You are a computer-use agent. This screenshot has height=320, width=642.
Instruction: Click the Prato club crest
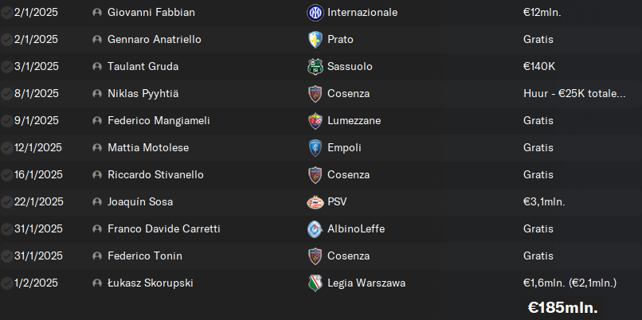coord(315,40)
